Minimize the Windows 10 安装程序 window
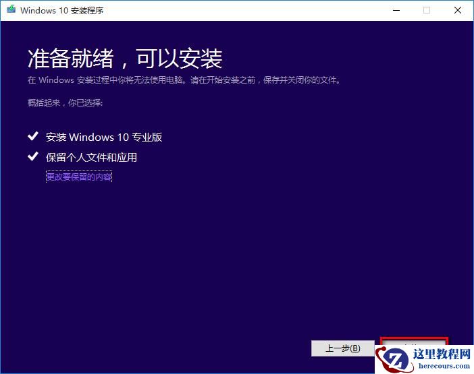474x374 pixels. point(396,10)
